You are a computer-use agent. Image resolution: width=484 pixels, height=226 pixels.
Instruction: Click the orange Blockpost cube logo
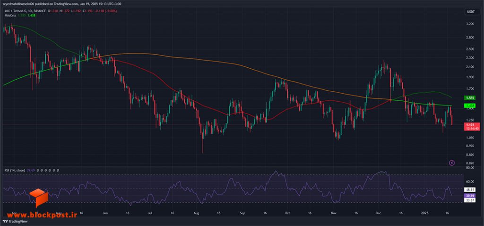[39, 197]
